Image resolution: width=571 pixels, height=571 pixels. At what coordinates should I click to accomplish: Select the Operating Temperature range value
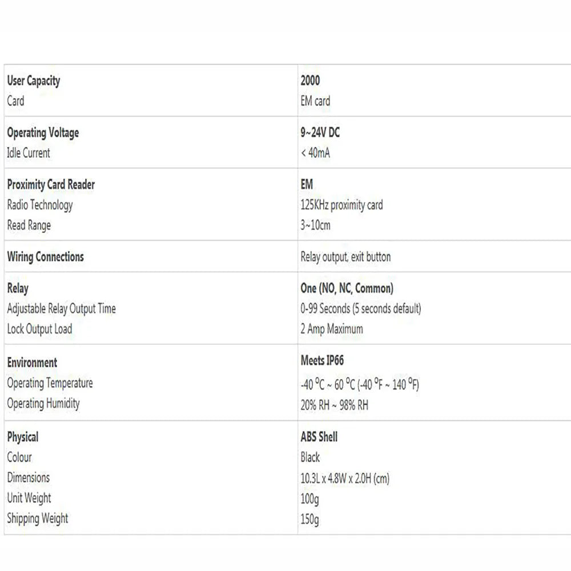click(360, 384)
